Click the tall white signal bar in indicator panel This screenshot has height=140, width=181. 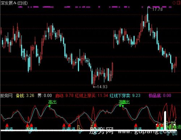point(165,121)
